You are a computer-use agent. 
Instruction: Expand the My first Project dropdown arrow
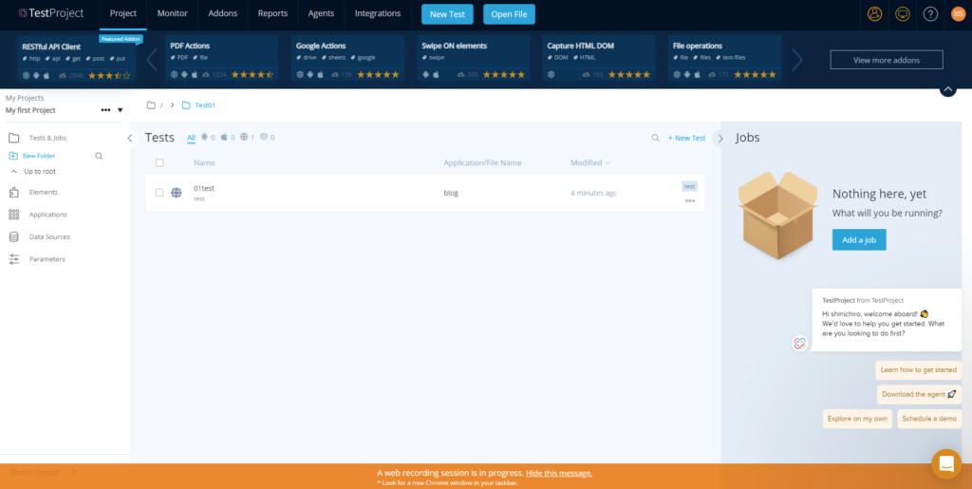click(x=121, y=110)
